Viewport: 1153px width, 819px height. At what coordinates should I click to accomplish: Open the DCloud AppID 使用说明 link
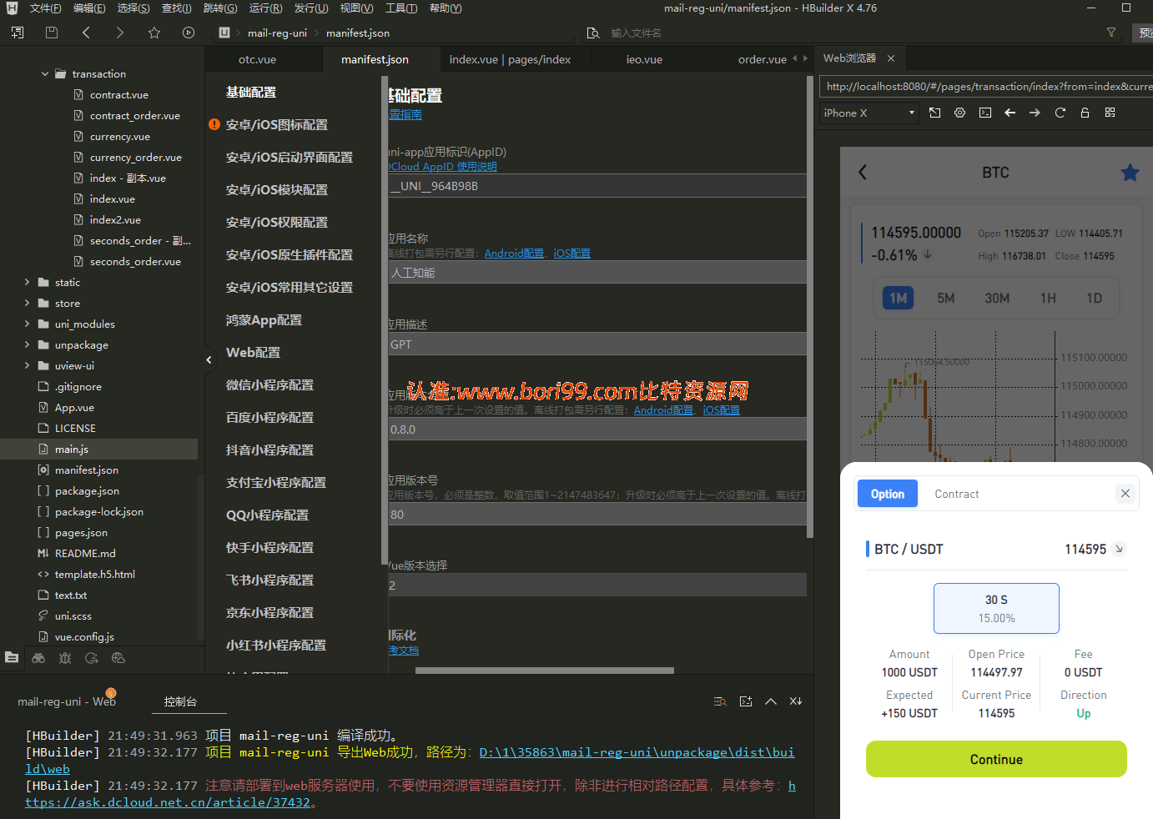coord(443,167)
